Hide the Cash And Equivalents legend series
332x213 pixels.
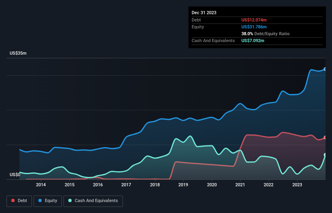coord(93,201)
